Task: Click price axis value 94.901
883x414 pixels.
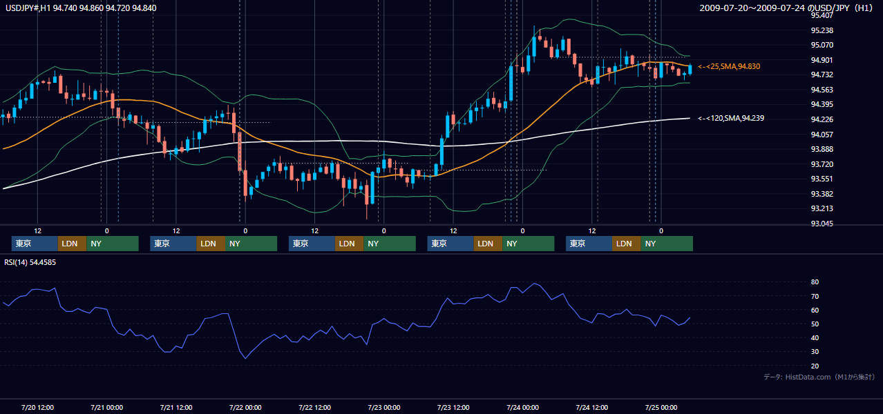Action: [822, 60]
